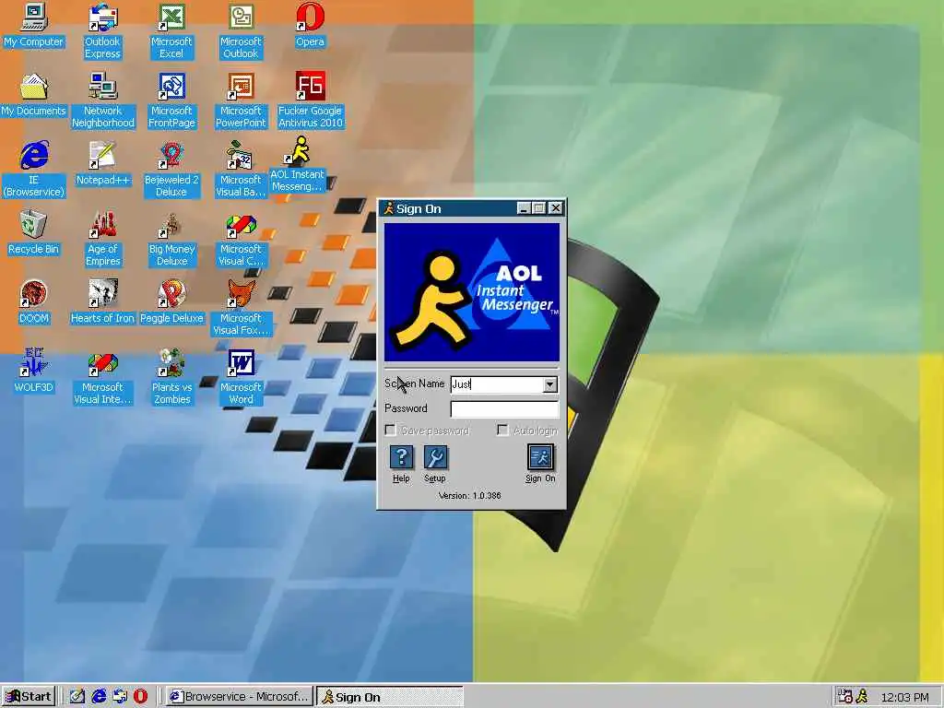Select the My Documents desktop folder
Screen dimensions: 944x708
[33, 94]
